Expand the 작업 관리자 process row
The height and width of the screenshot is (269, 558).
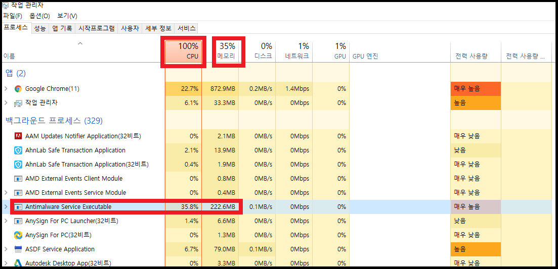(6, 103)
